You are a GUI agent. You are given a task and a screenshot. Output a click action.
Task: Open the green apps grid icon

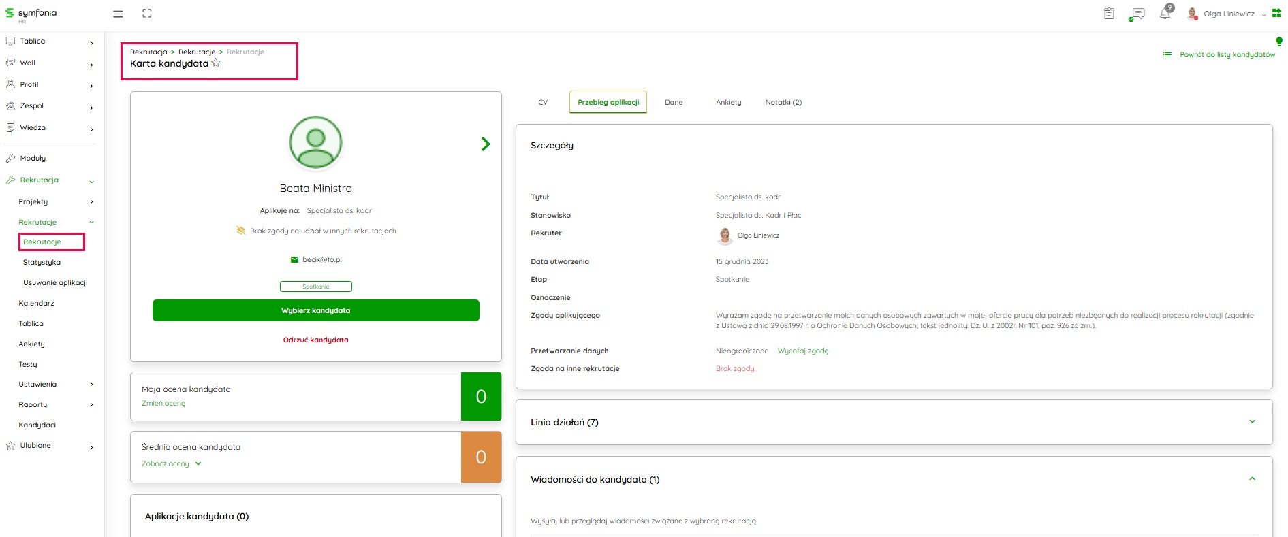point(1276,13)
